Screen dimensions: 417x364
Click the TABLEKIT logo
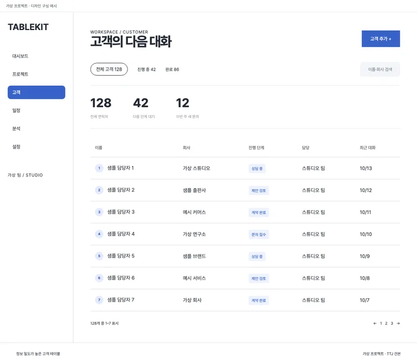coord(28,27)
